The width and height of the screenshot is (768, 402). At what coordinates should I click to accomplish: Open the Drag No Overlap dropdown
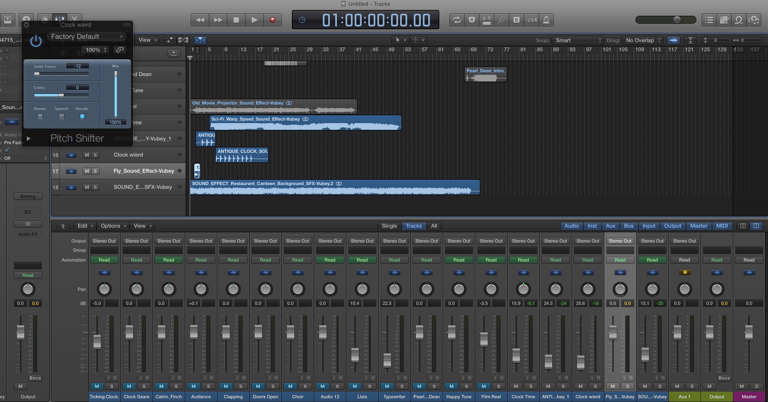643,40
